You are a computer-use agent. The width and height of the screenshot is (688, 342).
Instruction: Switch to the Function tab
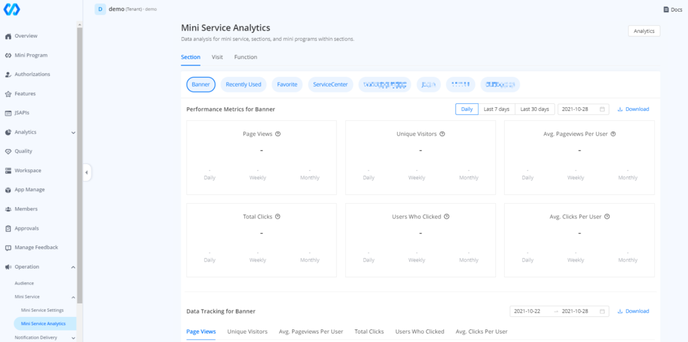click(x=245, y=57)
